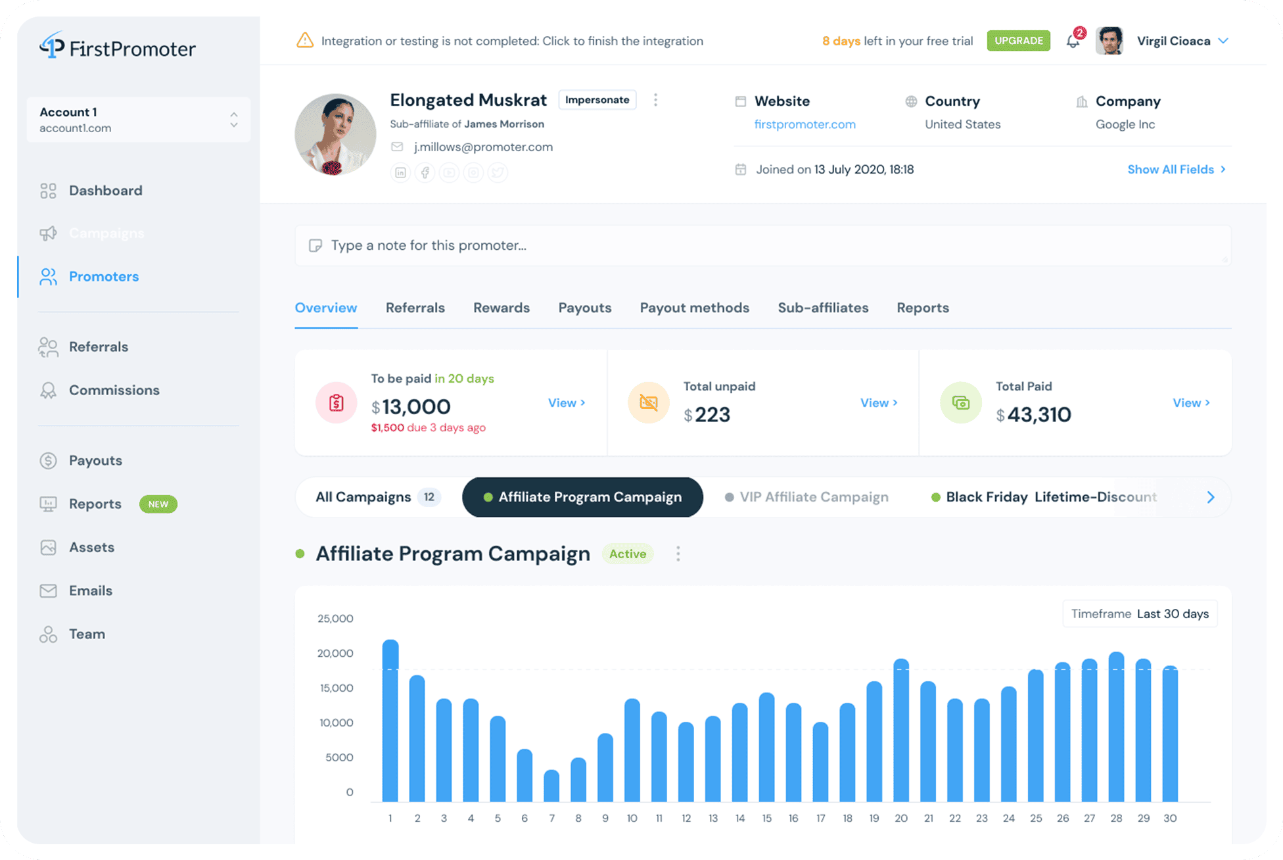1283x860 pixels.
Task: Click the integration warning triangle icon
Action: pyautogui.click(x=305, y=41)
